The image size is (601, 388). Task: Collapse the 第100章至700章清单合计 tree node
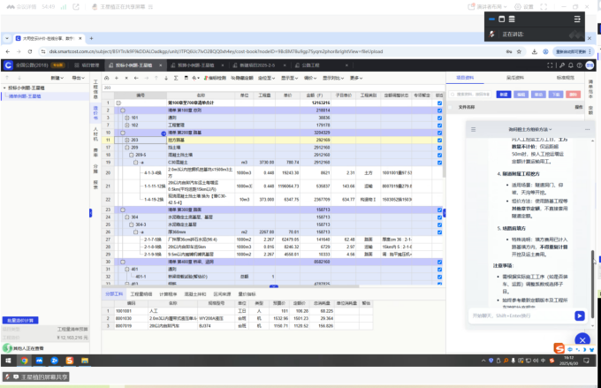(x=118, y=103)
